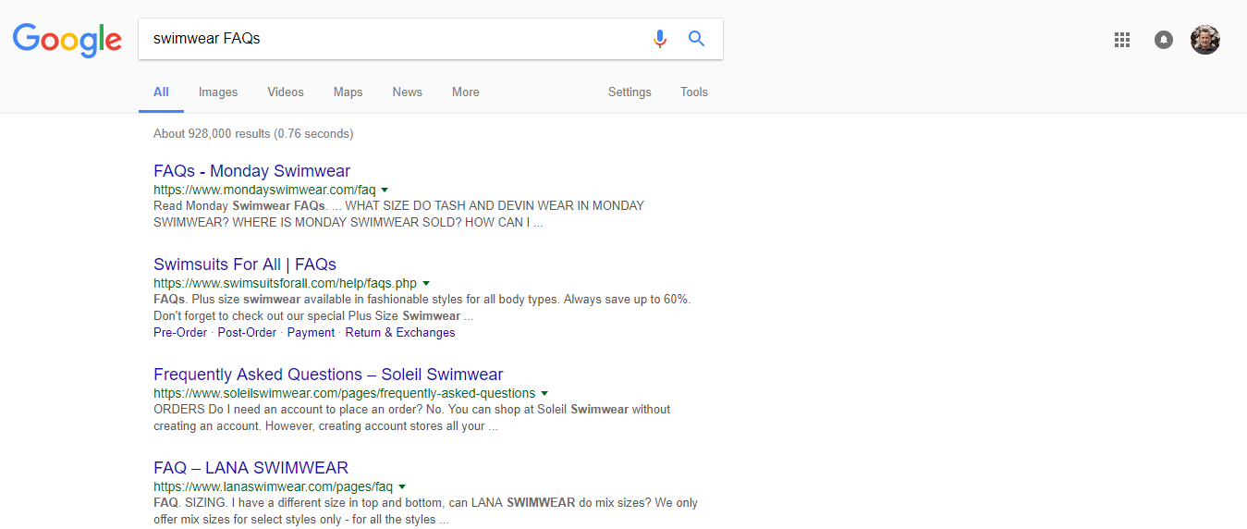Open the Google account profile picture
This screenshot has height=529, width=1247.
(1205, 40)
